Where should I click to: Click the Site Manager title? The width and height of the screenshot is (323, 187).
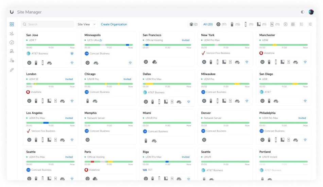[x=29, y=12]
